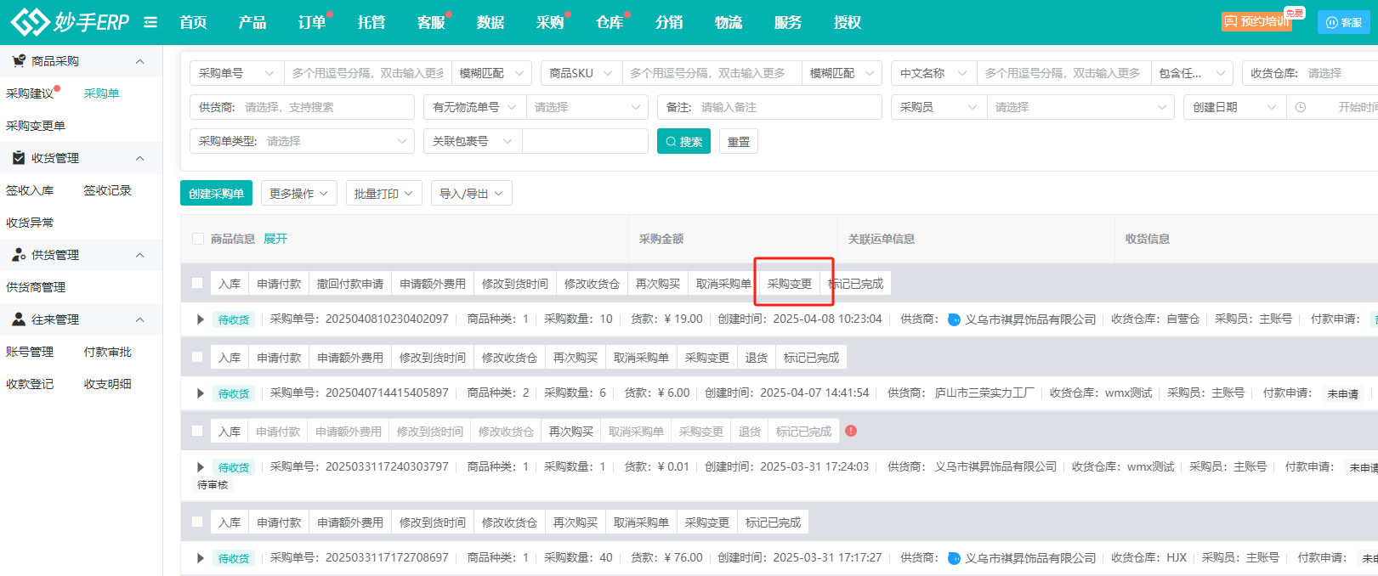Check the box for order 2025040810230402097
Screen dimensions: 1378x576
[197, 283]
